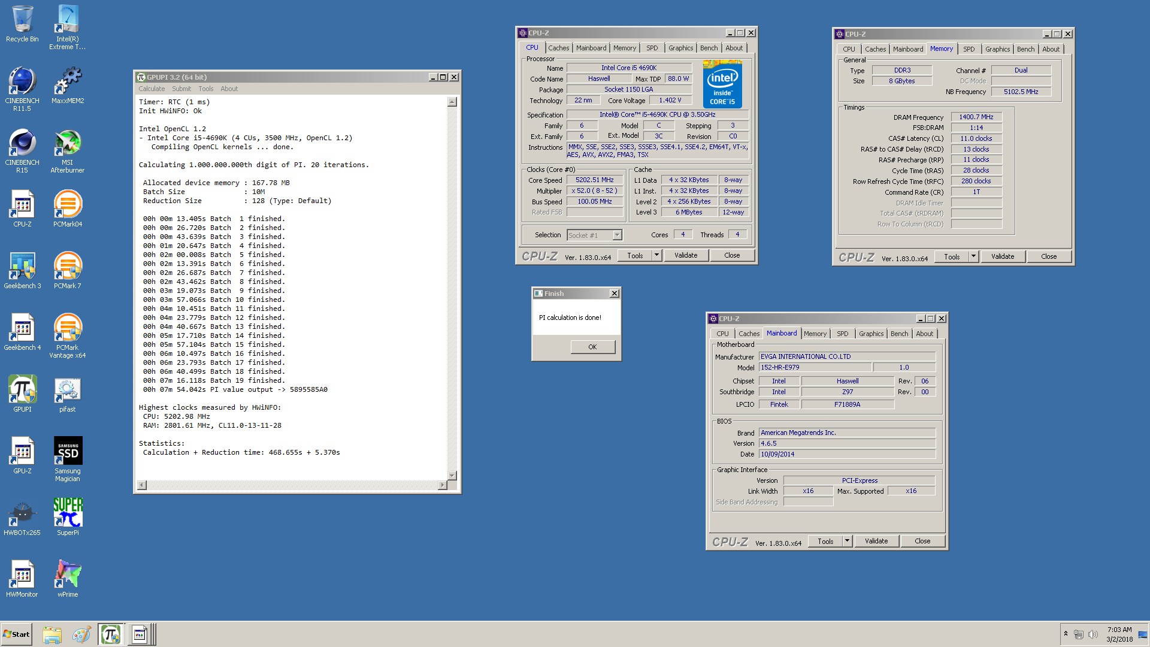Switch to GPUPI taskbar button
Screen dimensions: 1150x647
tap(111, 634)
